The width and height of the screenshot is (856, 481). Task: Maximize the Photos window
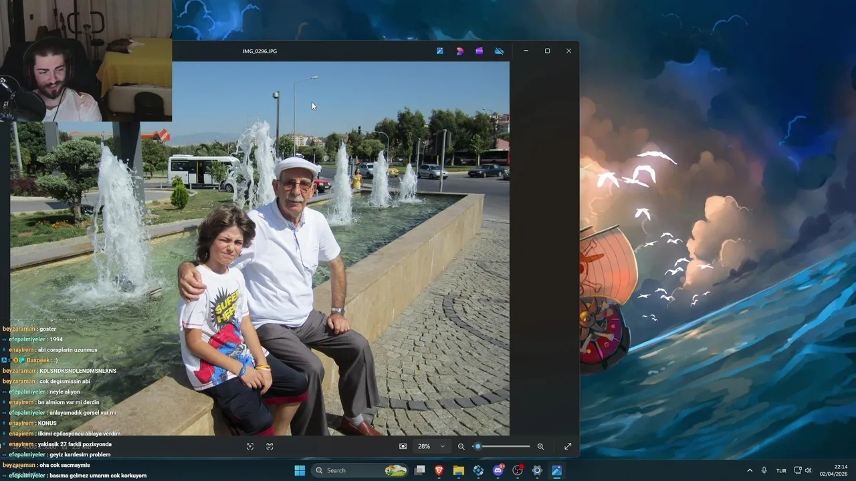547,51
